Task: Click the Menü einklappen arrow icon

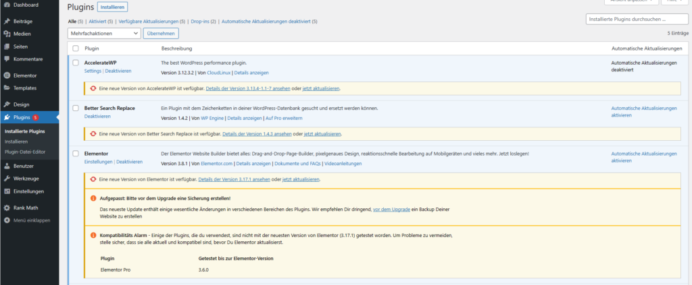Action: (7, 220)
